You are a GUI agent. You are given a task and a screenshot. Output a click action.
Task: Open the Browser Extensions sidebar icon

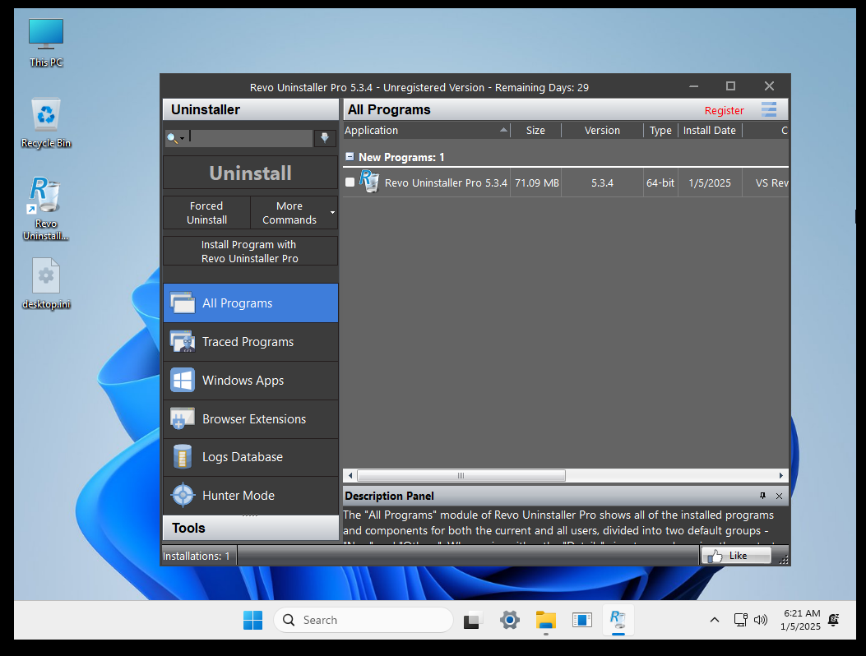tap(183, 418)
